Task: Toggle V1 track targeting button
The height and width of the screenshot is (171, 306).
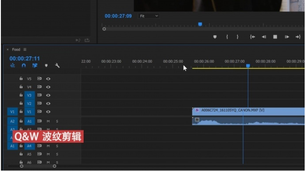Action: (29, 112)
